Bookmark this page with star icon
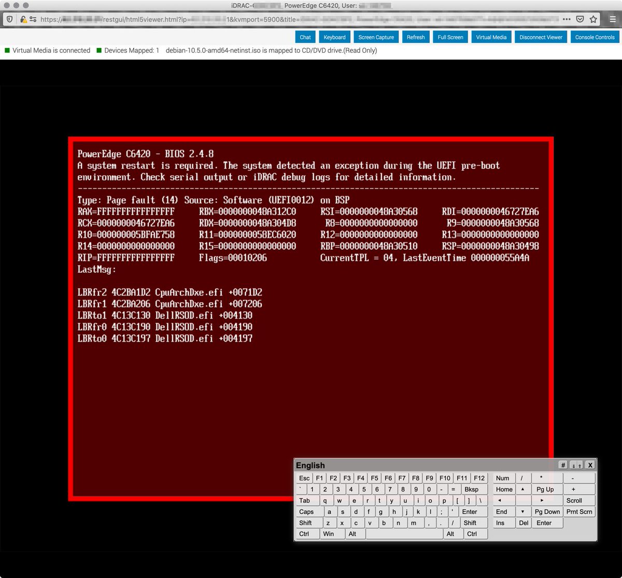The width and height of the screenshot is (622, 578). (593, 19)
